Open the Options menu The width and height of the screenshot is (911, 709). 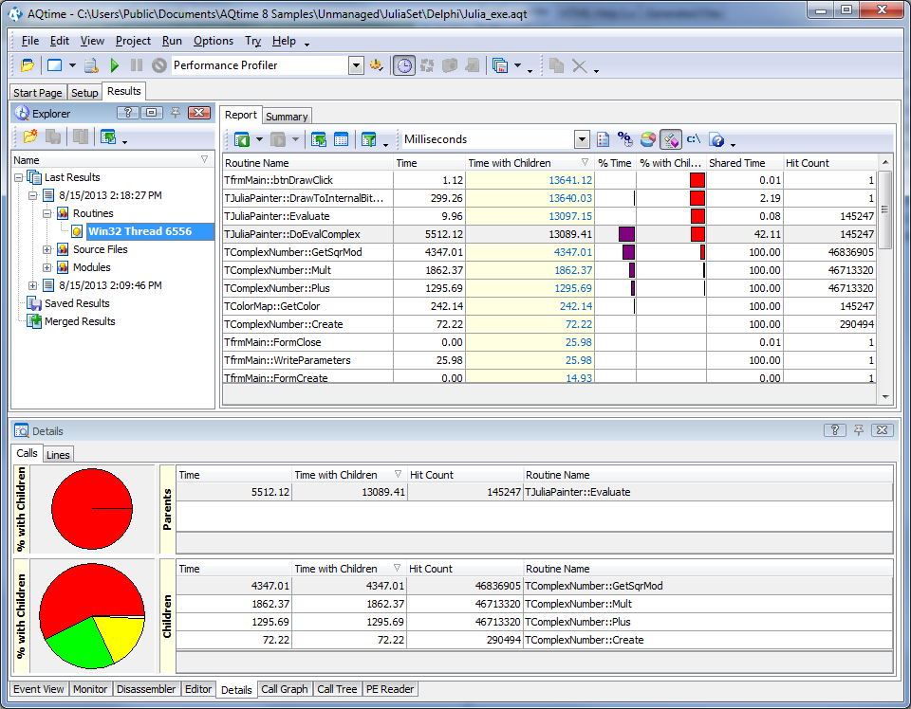click(213, 41)
